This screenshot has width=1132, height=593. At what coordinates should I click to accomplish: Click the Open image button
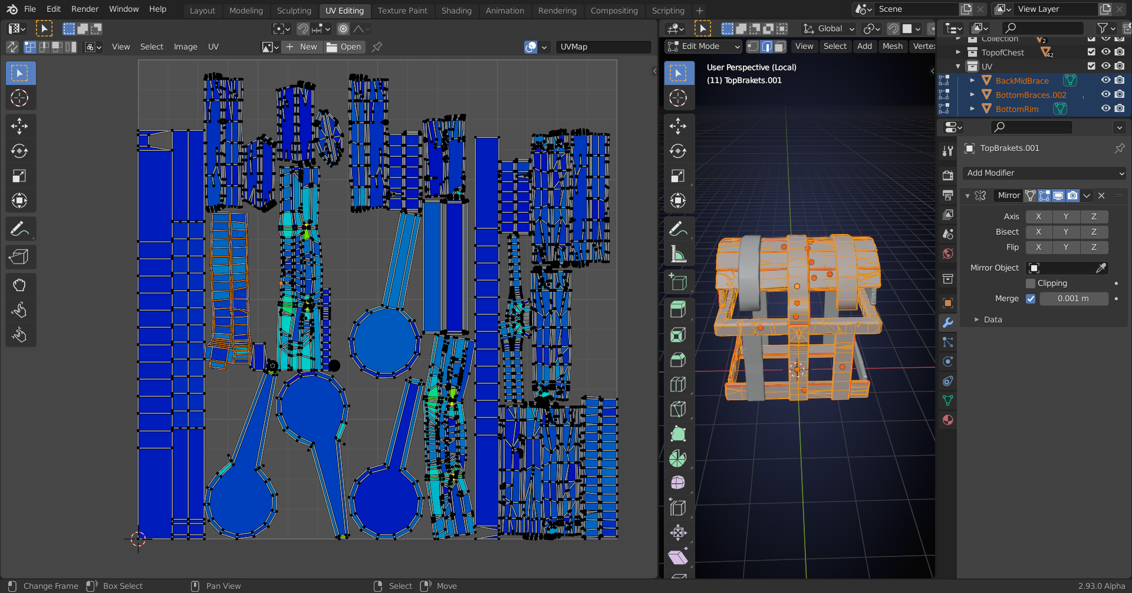coord(344,47)
